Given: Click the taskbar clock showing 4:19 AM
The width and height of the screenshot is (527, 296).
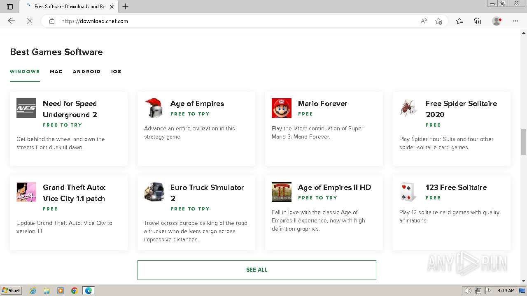Looking at the screenshot, I should 506,291.
